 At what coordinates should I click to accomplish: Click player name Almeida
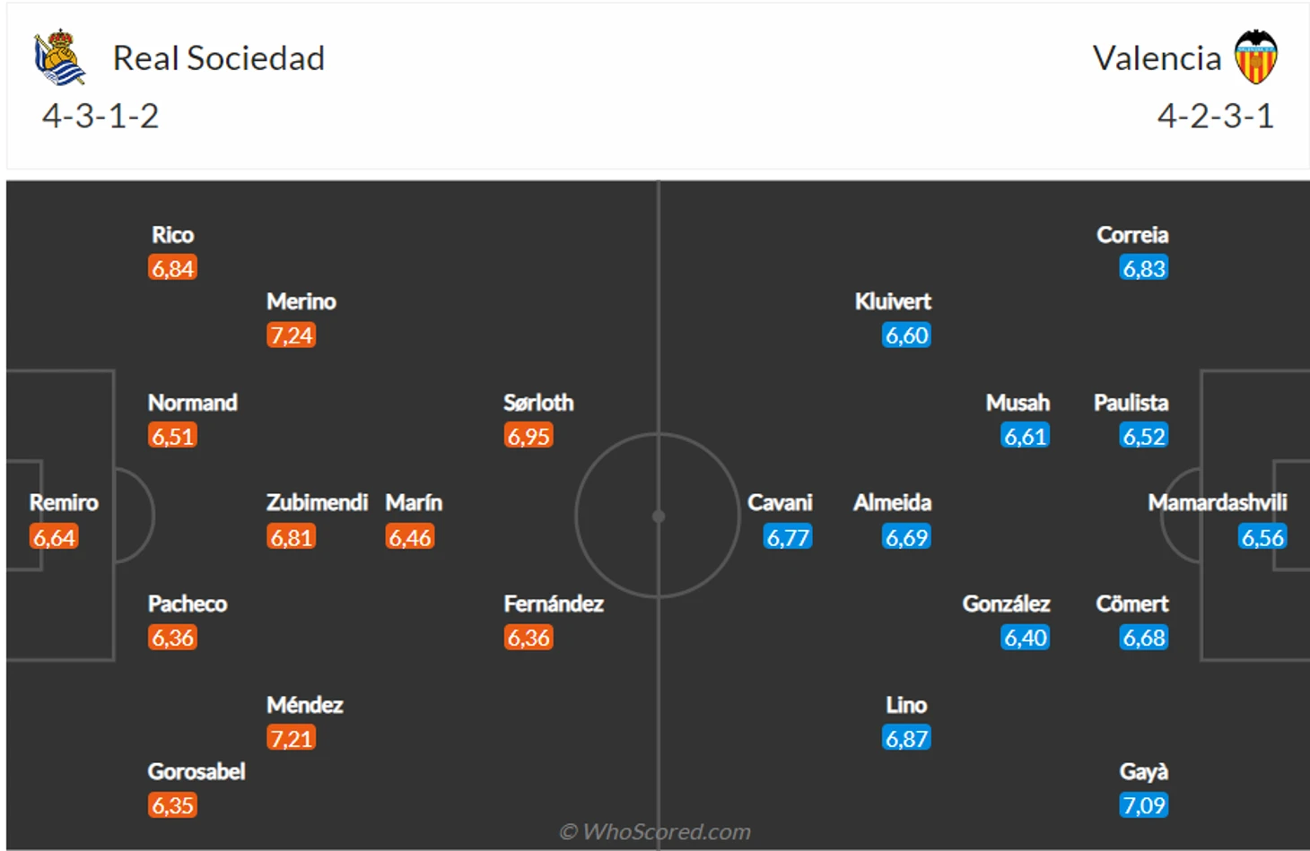pyautogui.click(x=893, y=502)
